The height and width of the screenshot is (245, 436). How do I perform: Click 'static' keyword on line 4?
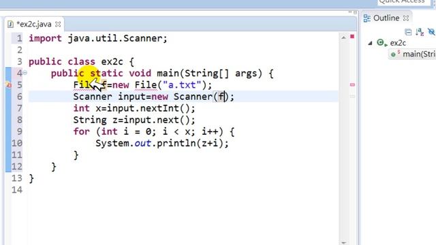click(x=106, y=73)
